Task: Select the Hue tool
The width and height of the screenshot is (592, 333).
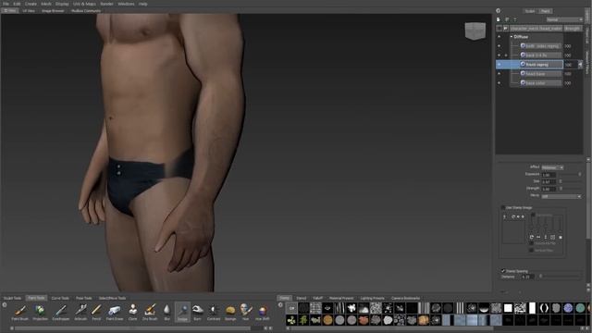Action: pyautogui.click(x=246, y=312)
